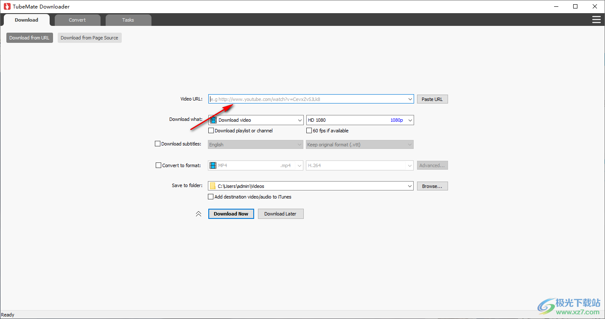Open the MP4 output format dropdown
Screen dimensions: 605x319
256,165
